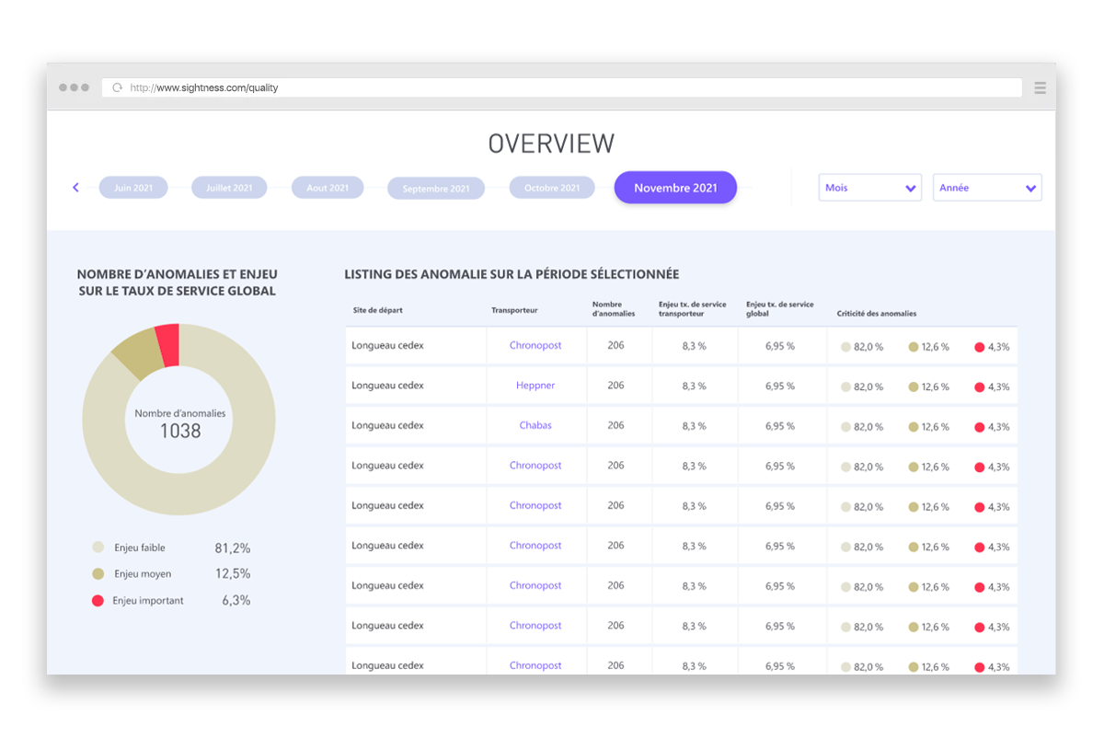Sort by Nombre d'anomalies column header
This screenshot has width=1104, height=750.
click(614, 309)
